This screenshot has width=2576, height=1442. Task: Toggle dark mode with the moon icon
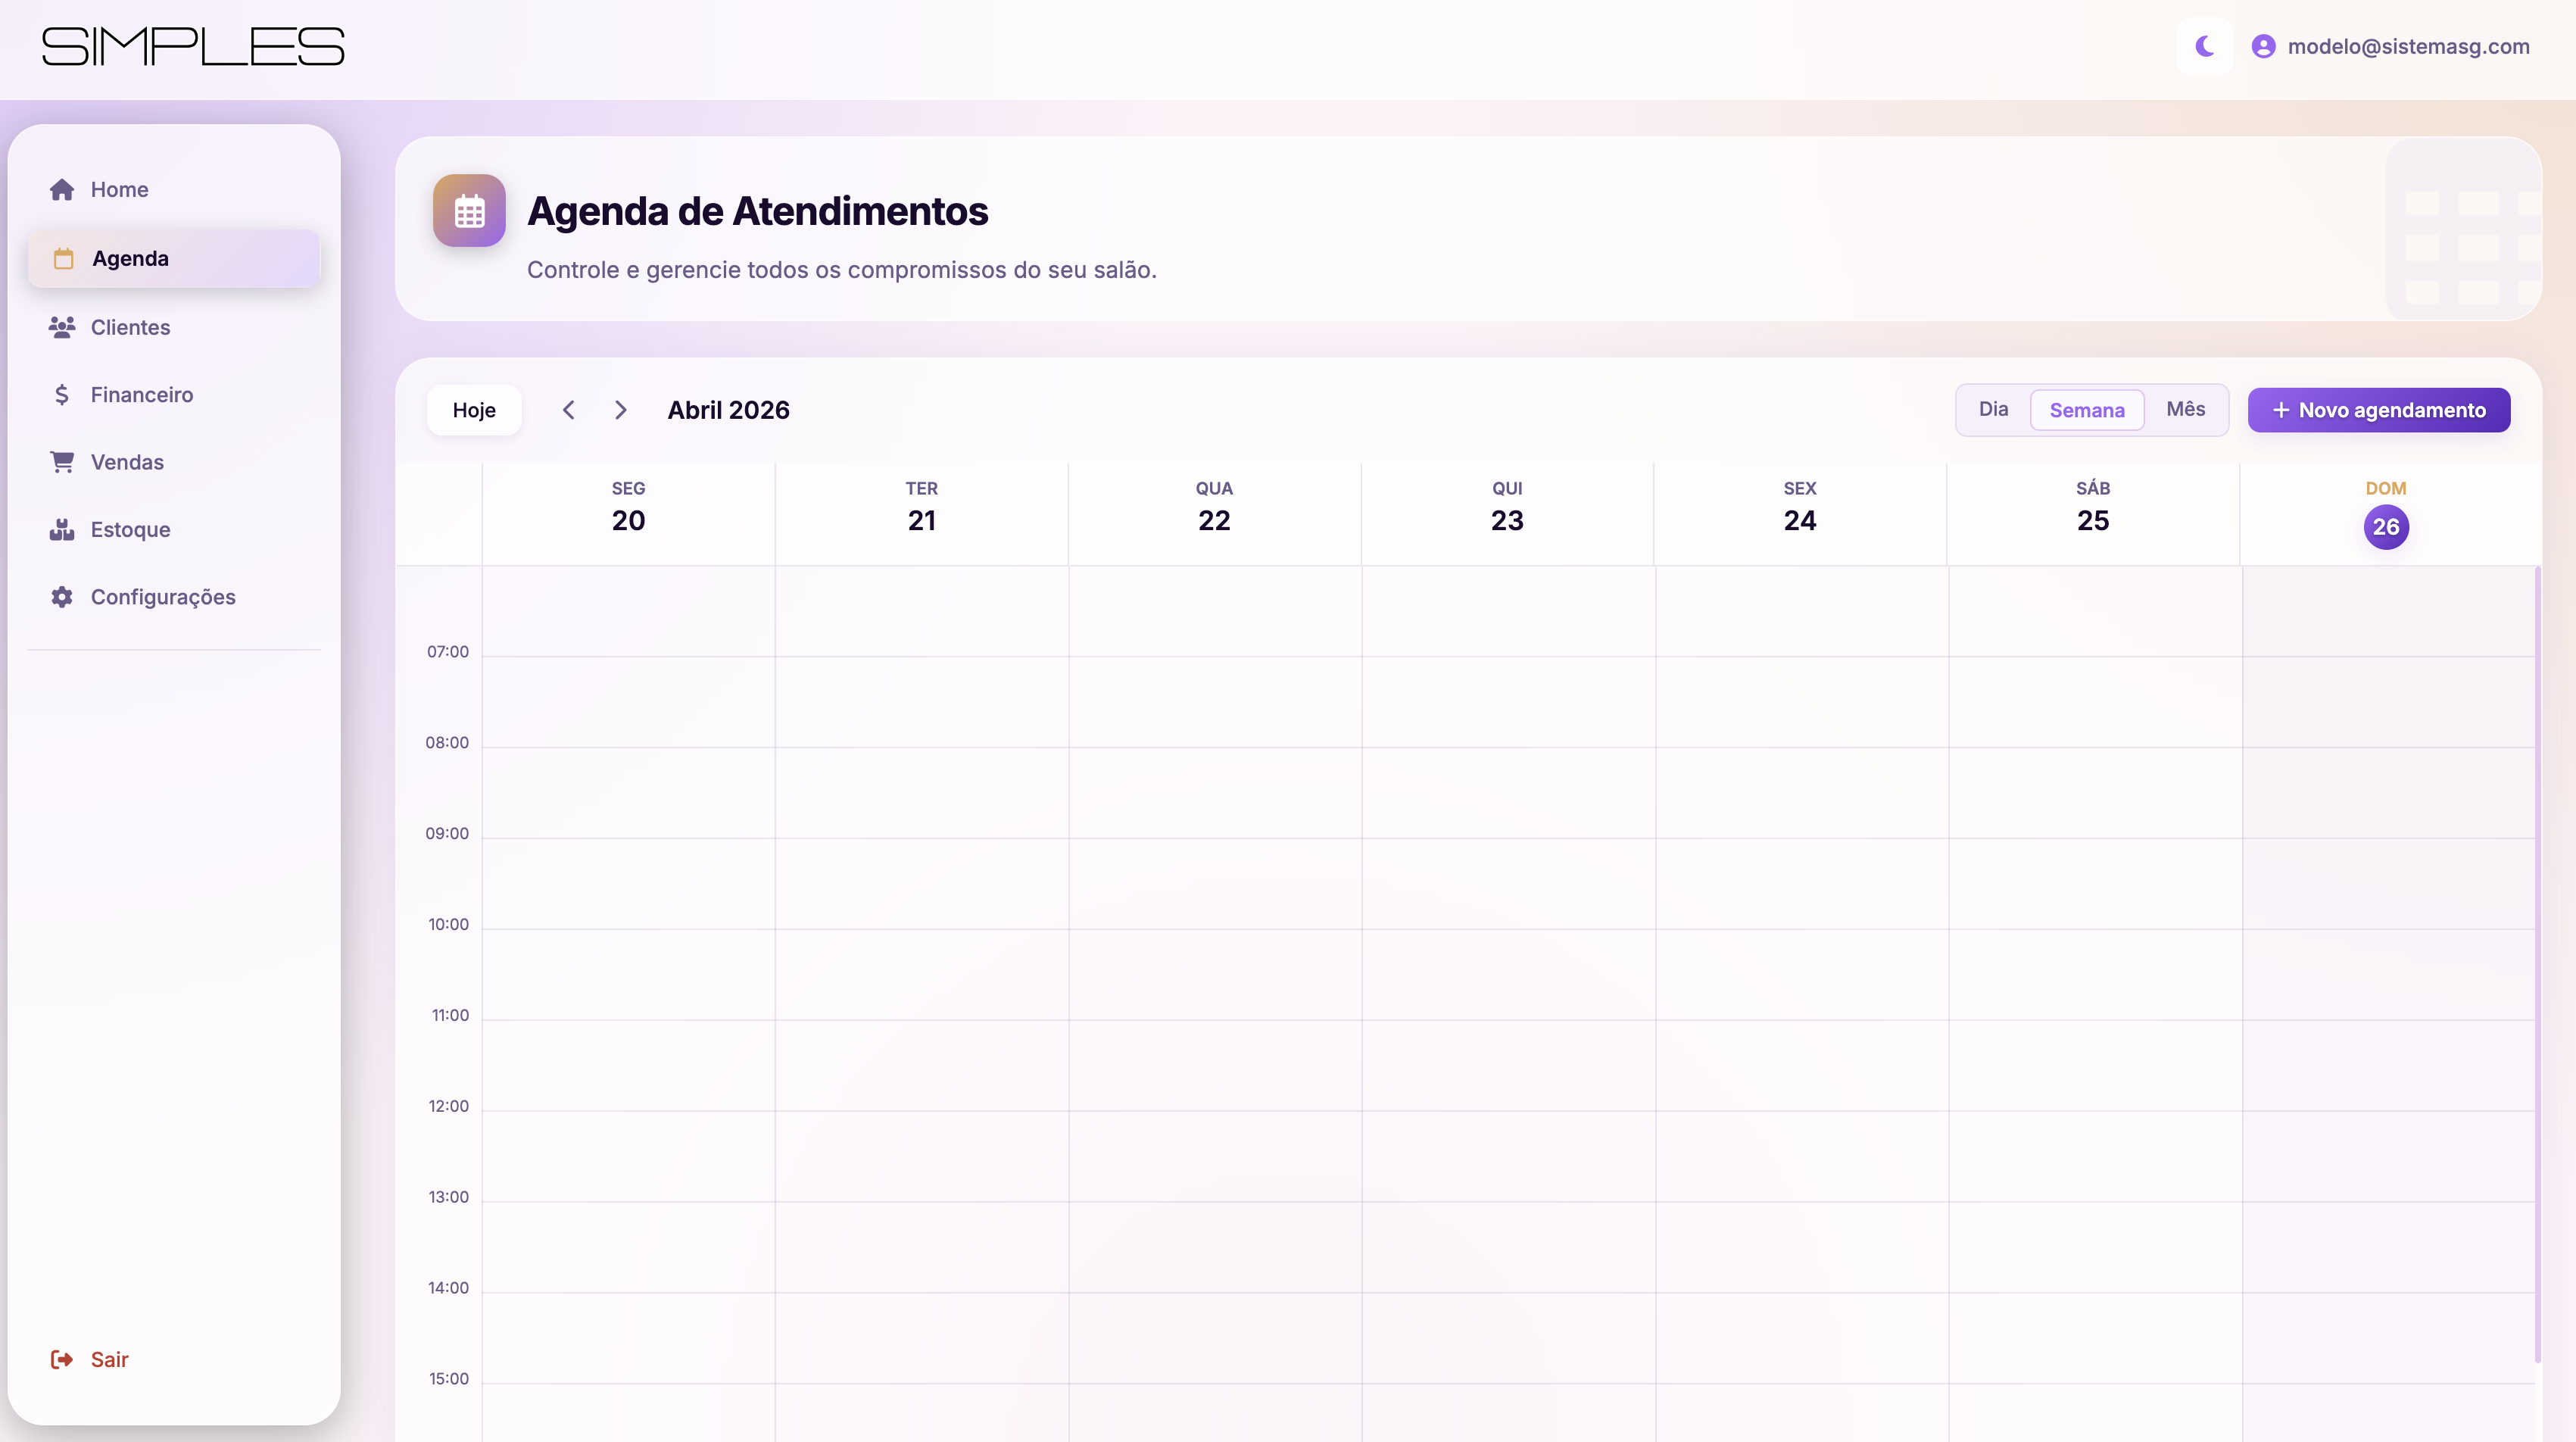[2204, 46]
